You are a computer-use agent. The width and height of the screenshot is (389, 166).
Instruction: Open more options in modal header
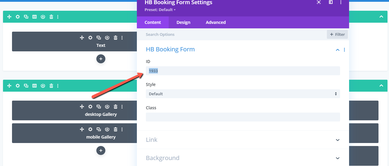(x=341, y=2)
